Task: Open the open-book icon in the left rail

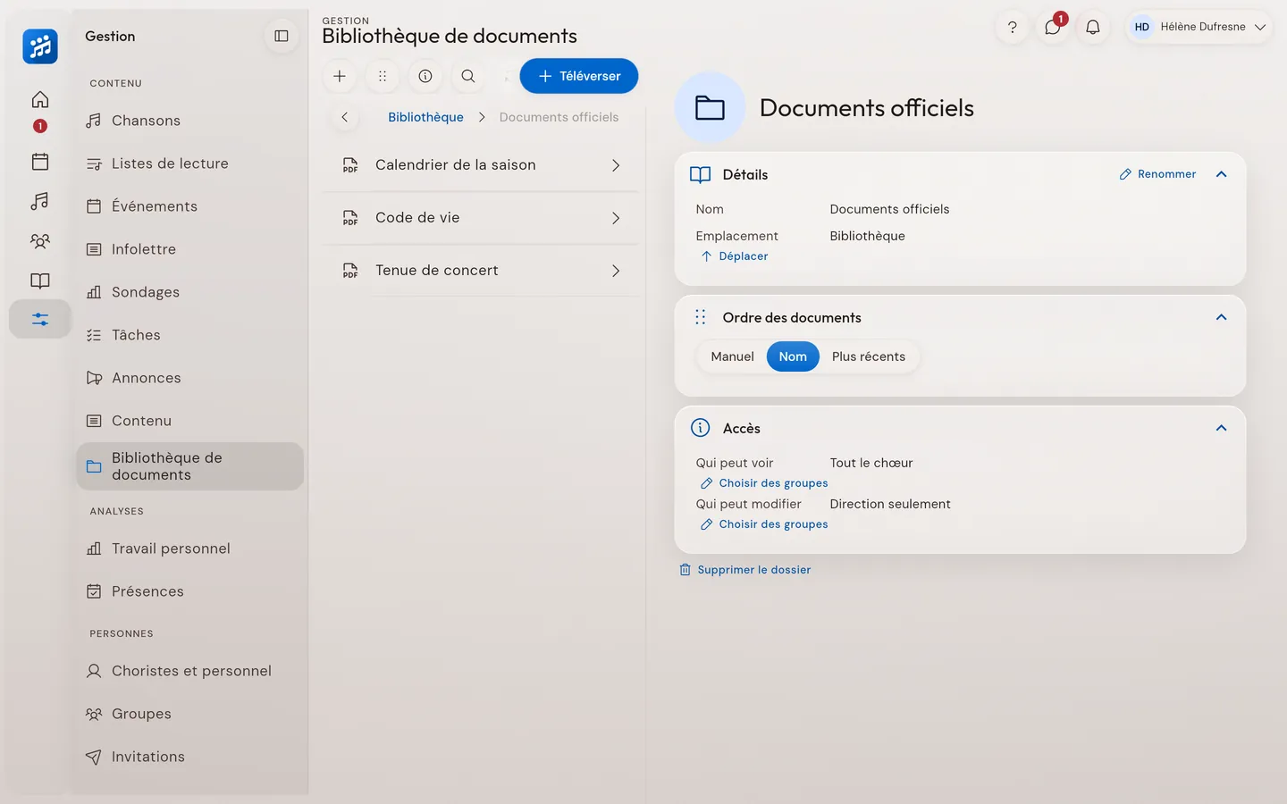Action: tap(40, 281)
